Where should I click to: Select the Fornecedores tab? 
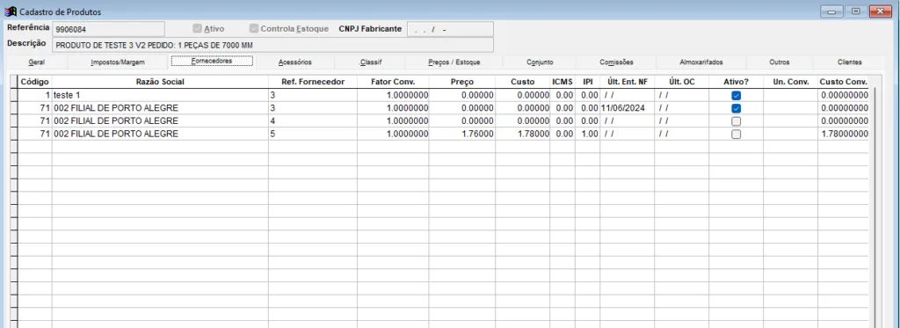tap(211, 61)
